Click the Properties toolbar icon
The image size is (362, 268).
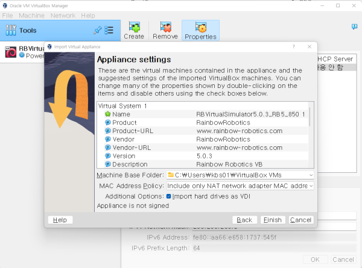click(x=201, y=27)
